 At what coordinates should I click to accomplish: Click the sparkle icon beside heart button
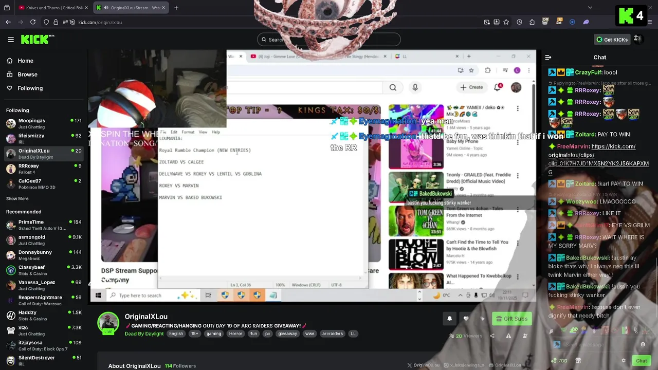pyautogui.click(x=482, y=319)
